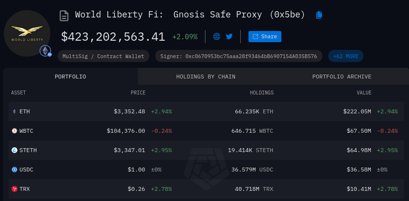Open the website globe icon
The image size is (409, 201).
click(217, 36)
